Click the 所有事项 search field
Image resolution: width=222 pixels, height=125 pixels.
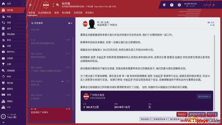click(49, 23)
